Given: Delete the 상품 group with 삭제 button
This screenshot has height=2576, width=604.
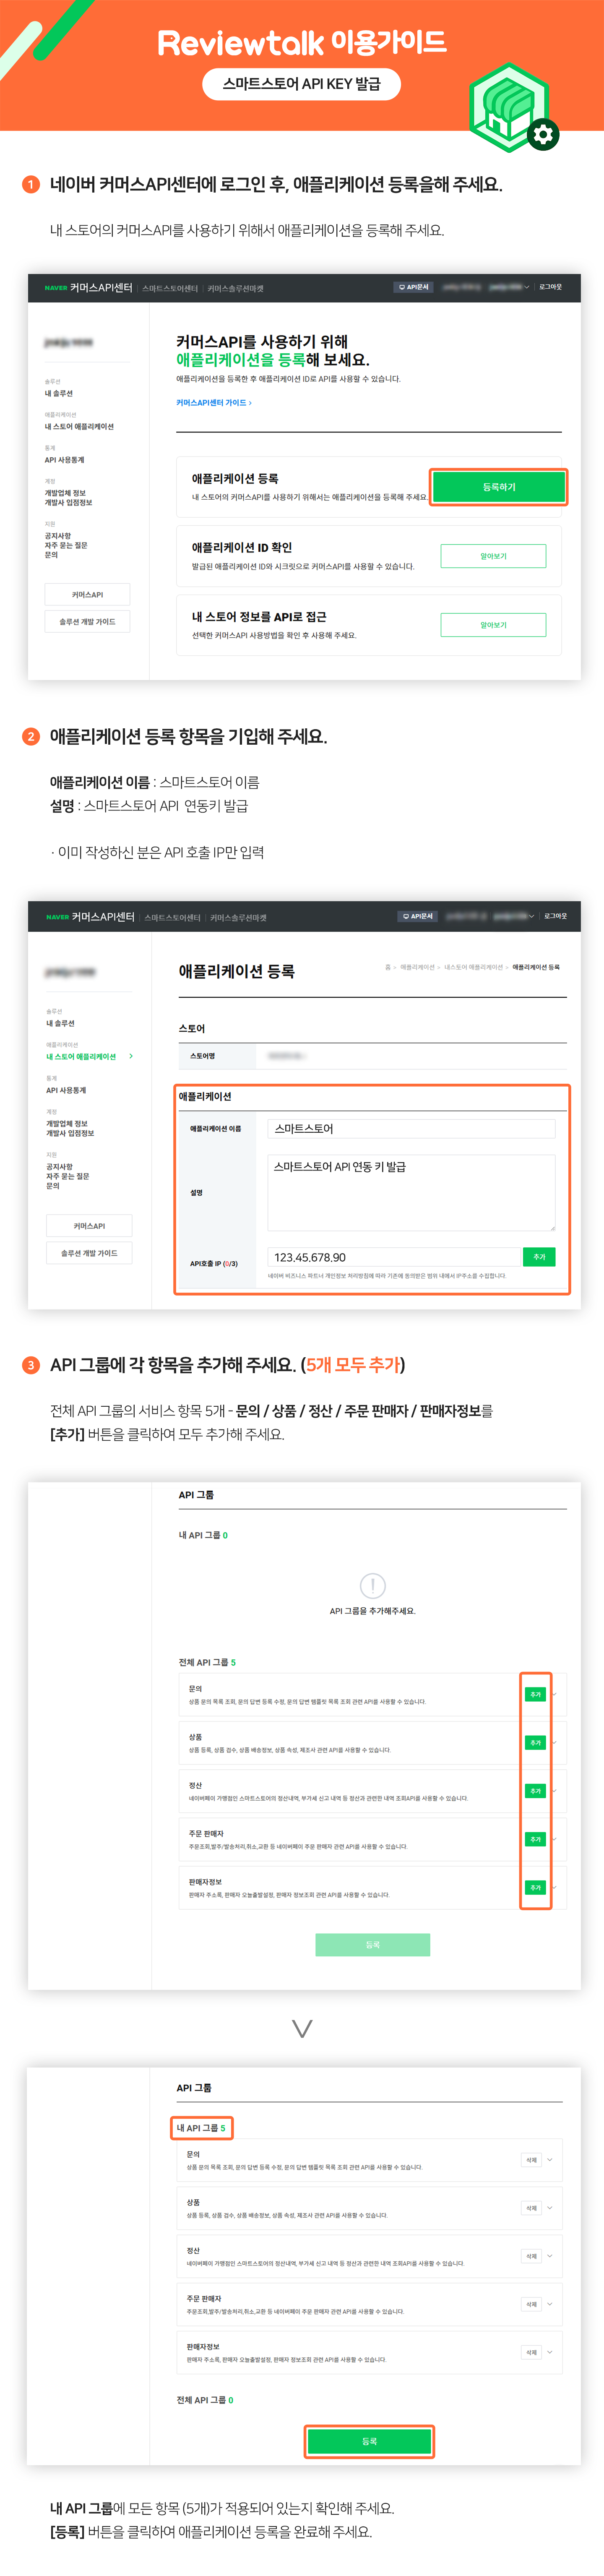Looking at the screenshot, I should click(532, 2208).
